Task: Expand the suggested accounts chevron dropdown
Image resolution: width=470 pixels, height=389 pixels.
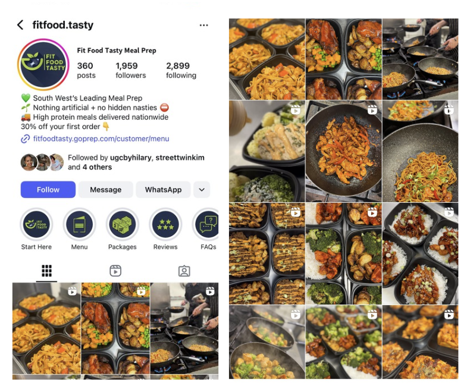Action: coord(202,190)
